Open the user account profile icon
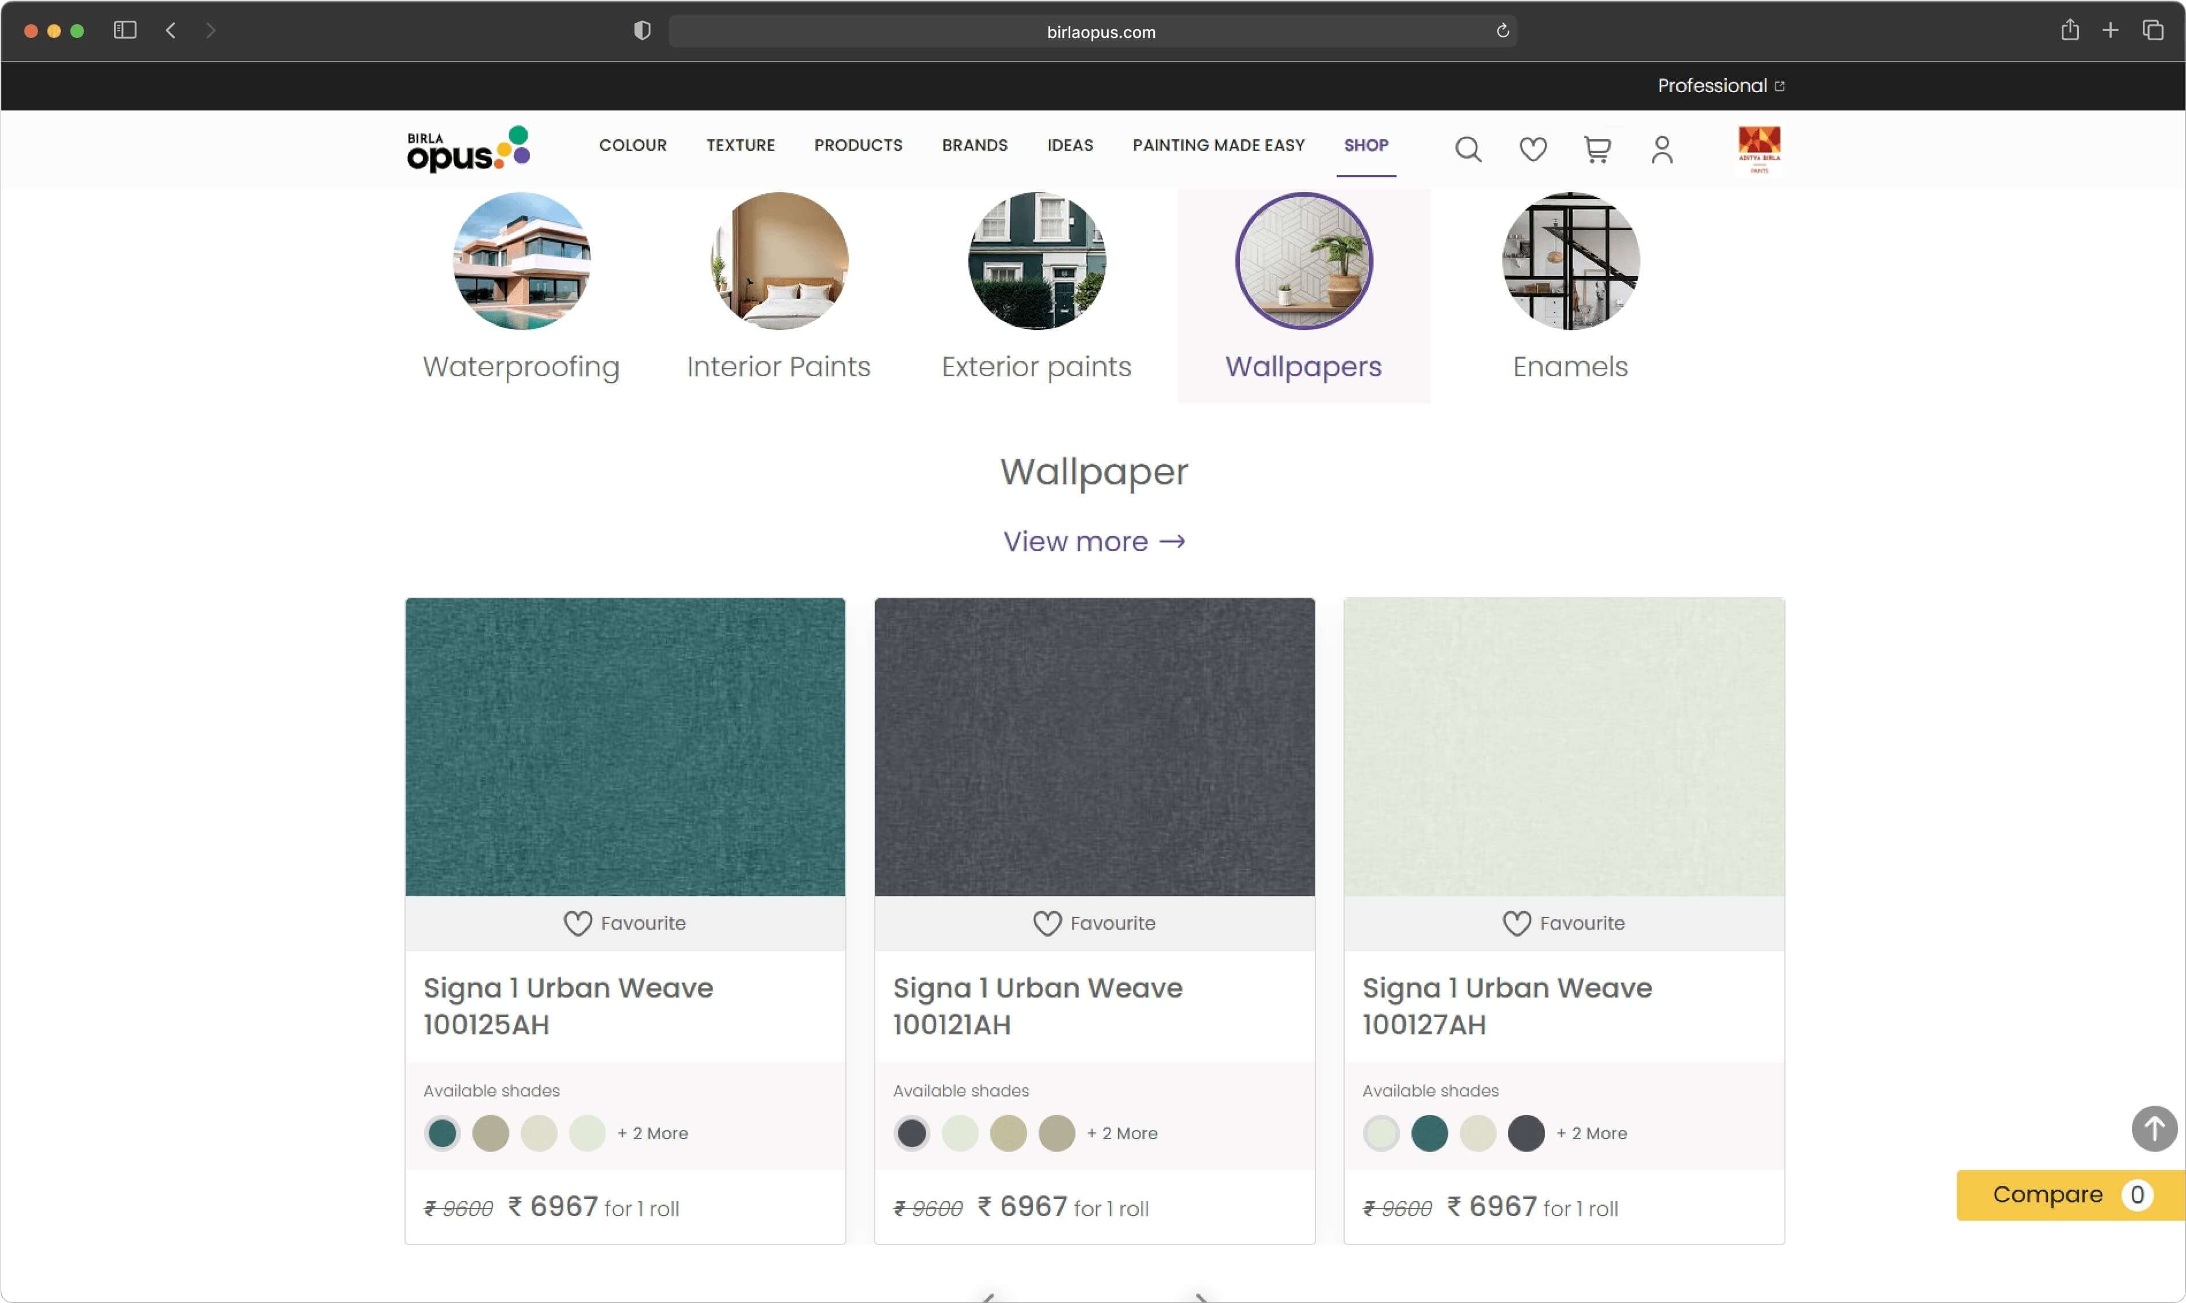The image size is (2186, 1303). [1662, 149]
